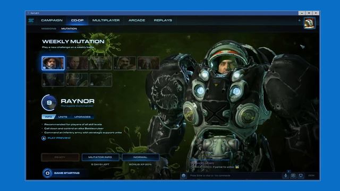Open the player profile portrait in the top-right

point(309,23)
